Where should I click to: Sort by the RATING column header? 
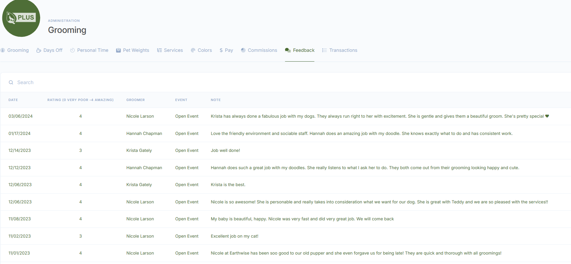coord(81,100)
